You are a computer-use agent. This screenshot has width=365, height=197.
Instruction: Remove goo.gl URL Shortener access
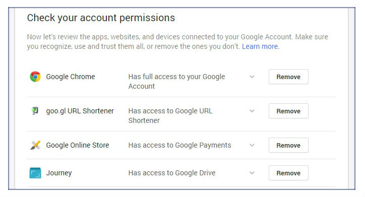(x=288, y=111)
